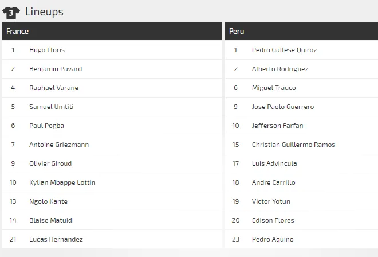Screen dimensions: 378x257
Task: Click Pedro Gallese Quiroz's name
Action: (284, 50)
